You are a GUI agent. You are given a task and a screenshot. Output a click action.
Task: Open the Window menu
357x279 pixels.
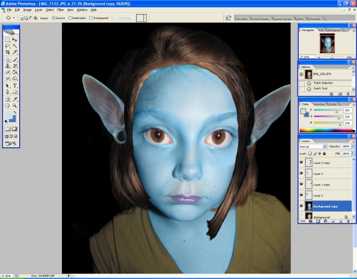click(x=82, y=10)
